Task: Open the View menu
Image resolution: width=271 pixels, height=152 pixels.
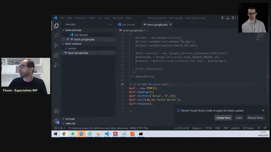Action: (x=92, y=18)
